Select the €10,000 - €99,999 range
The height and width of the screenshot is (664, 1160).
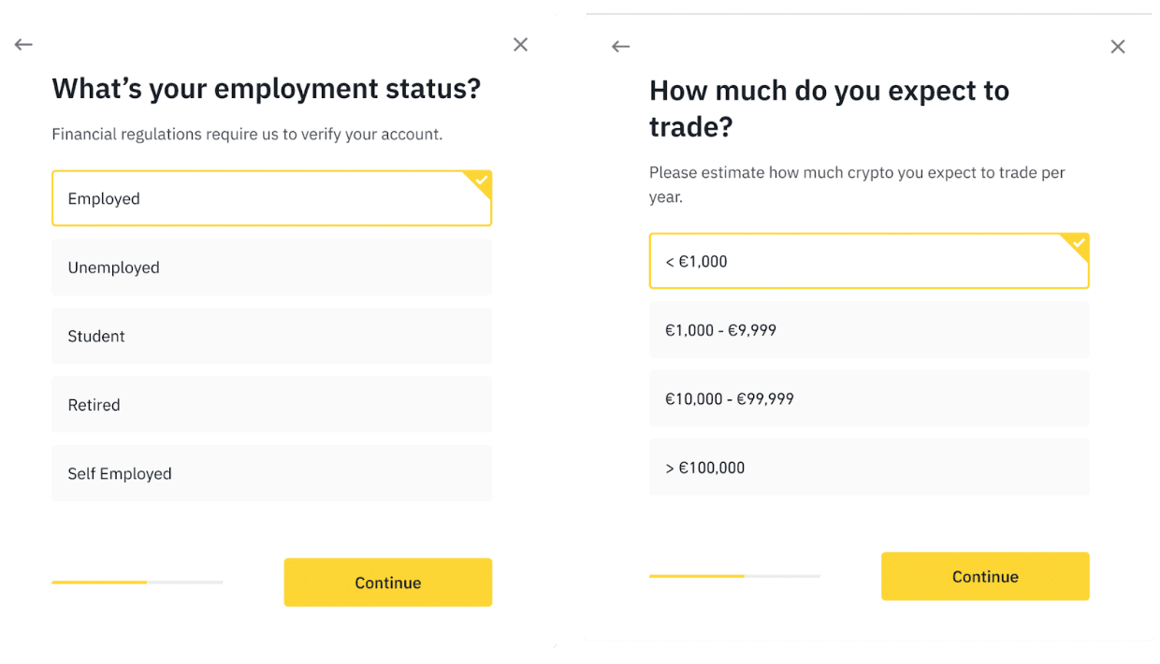868,398
